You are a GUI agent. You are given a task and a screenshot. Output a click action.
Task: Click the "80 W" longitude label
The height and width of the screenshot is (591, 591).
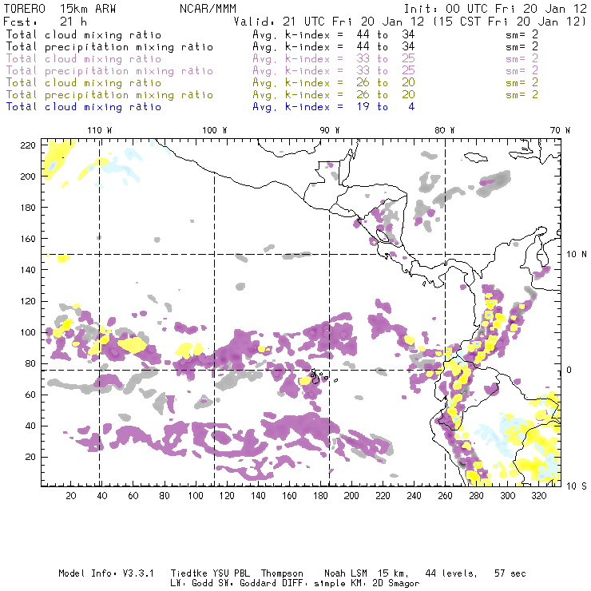pos(445,130)
